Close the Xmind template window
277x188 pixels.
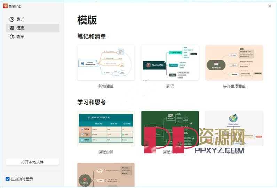pos(270,6)
